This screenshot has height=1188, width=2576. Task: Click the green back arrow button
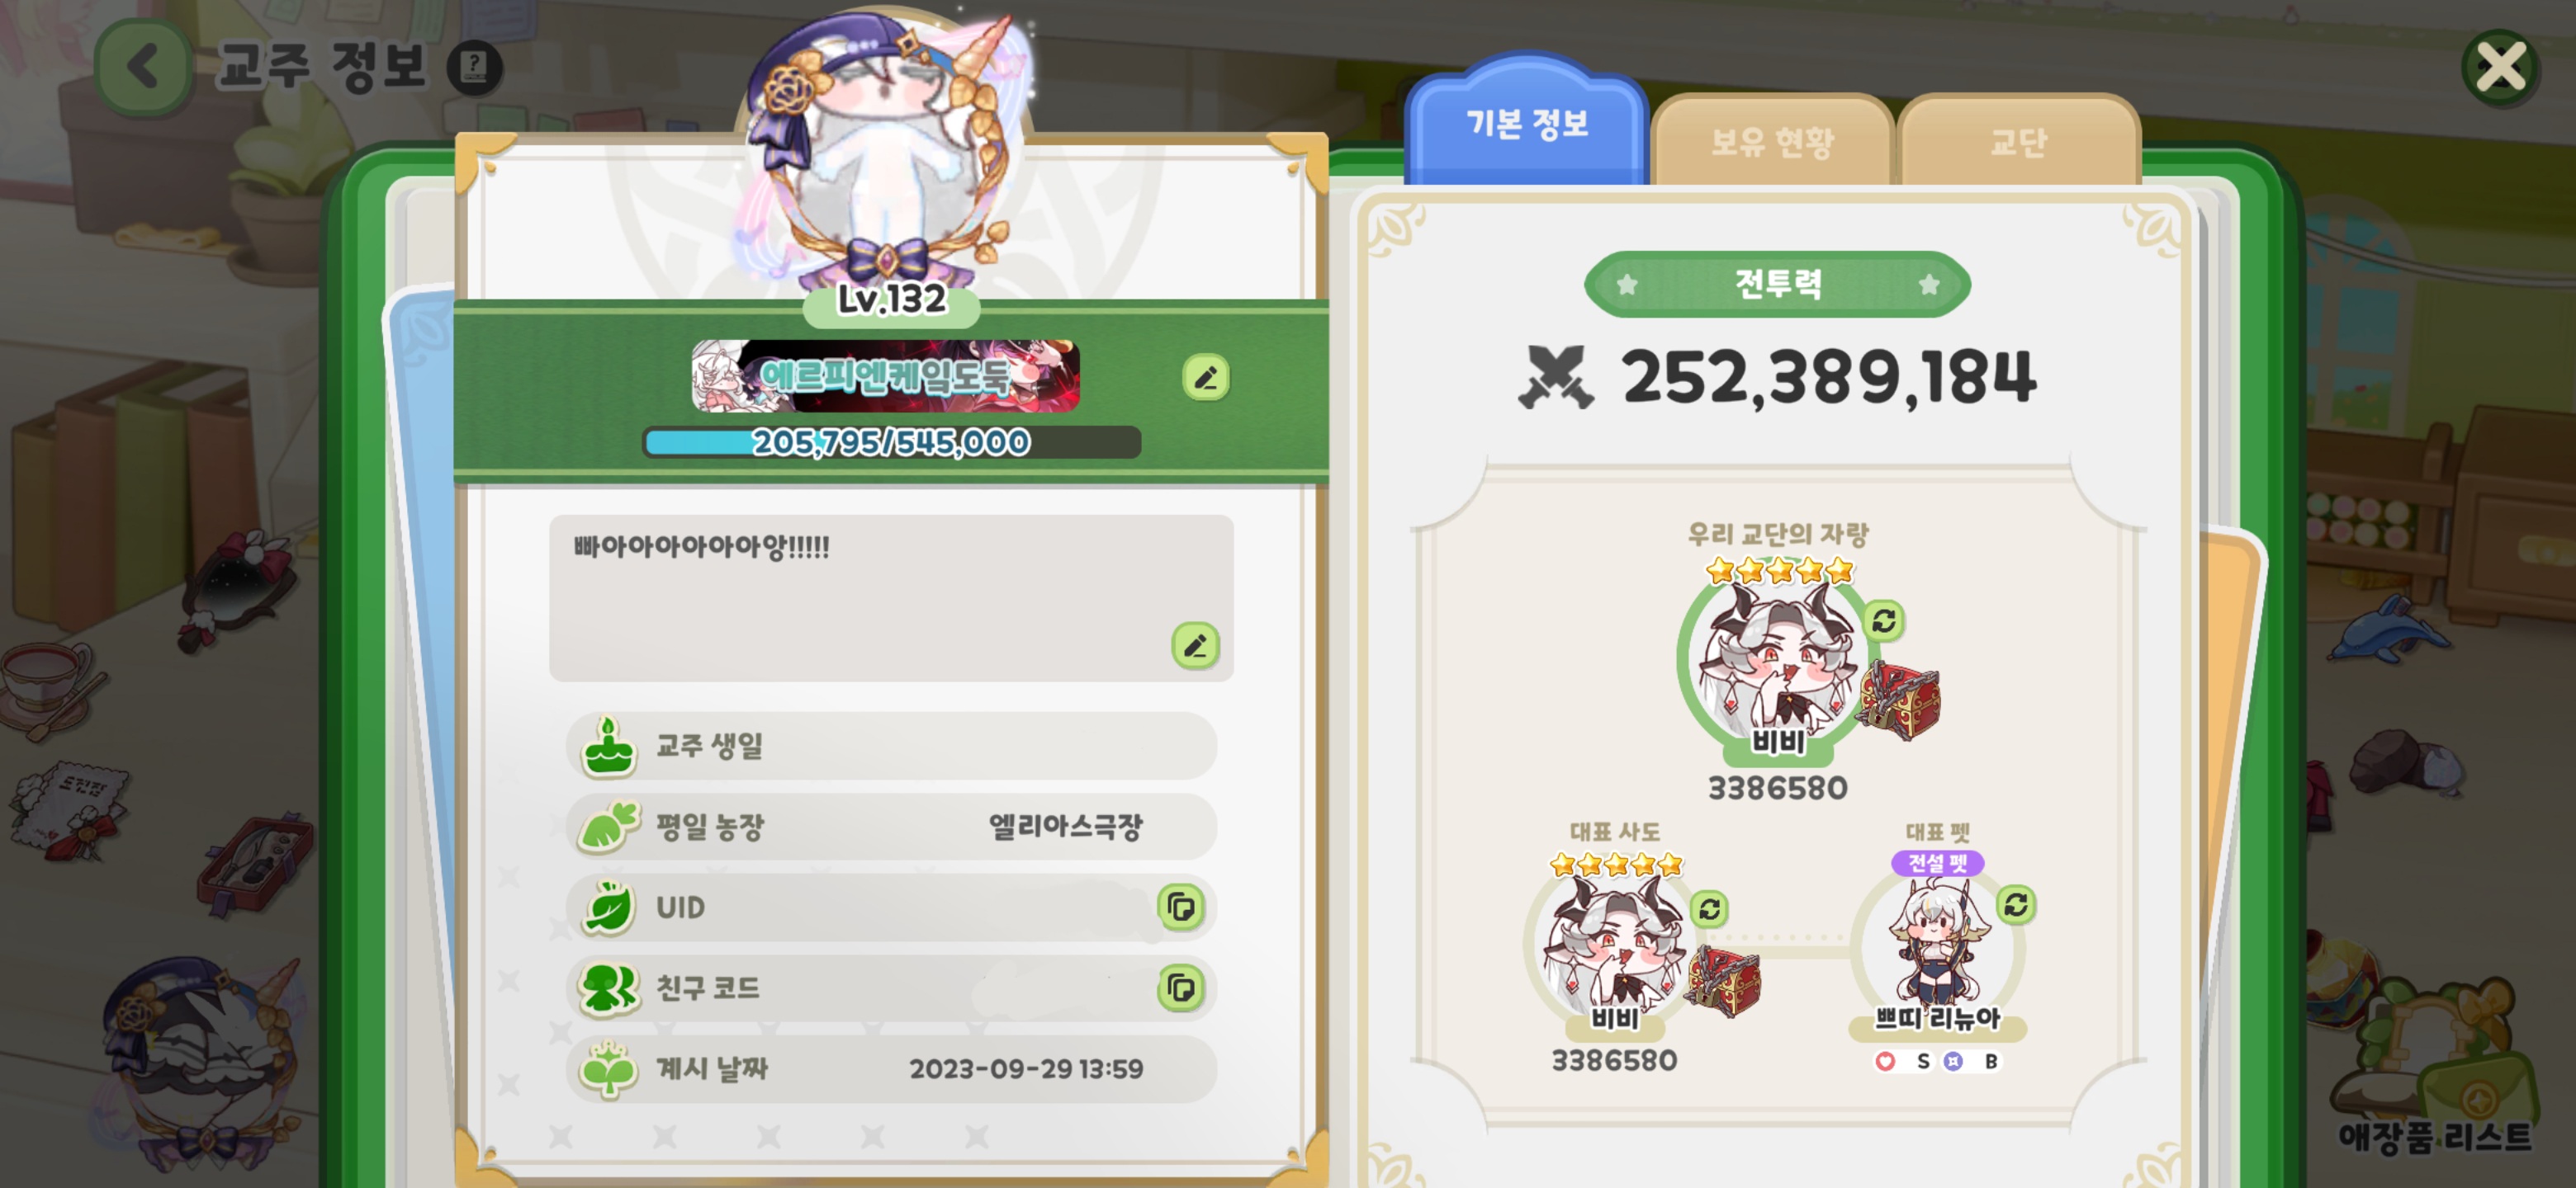point(143,67)
